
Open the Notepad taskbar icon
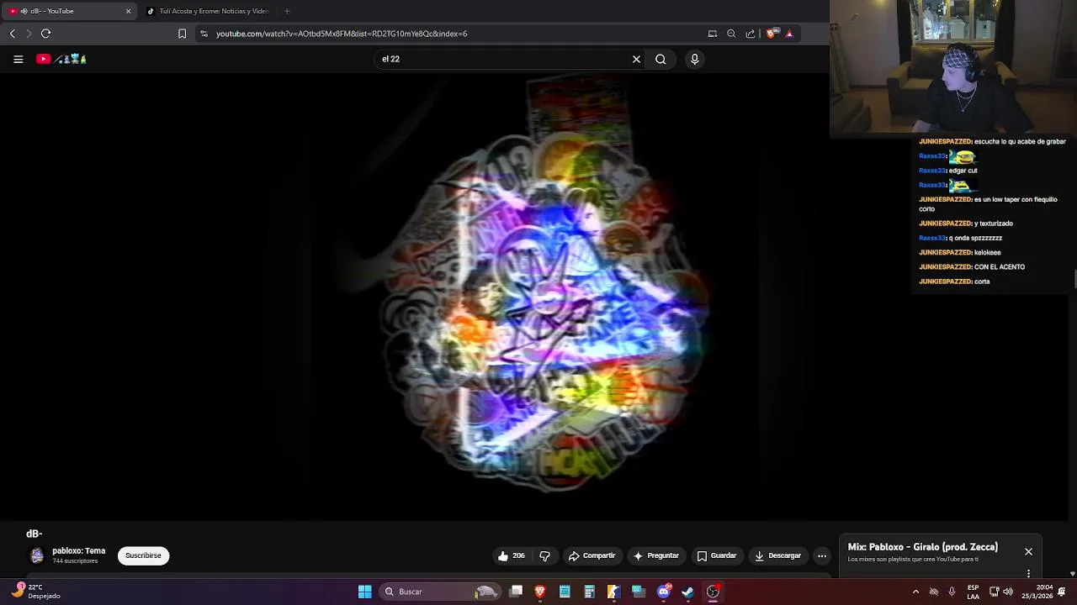[x=565, y=592]
